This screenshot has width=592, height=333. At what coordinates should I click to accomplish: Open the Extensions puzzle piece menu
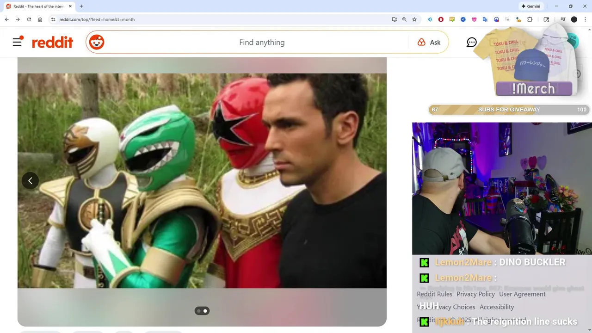point(530,19)
